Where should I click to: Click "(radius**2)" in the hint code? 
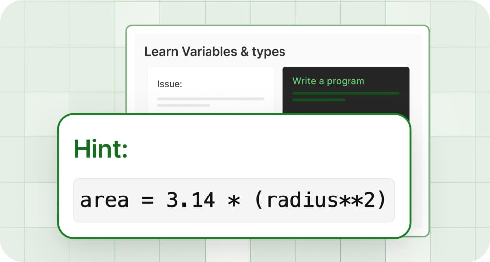pyautogui.click(x=325, y=200)
